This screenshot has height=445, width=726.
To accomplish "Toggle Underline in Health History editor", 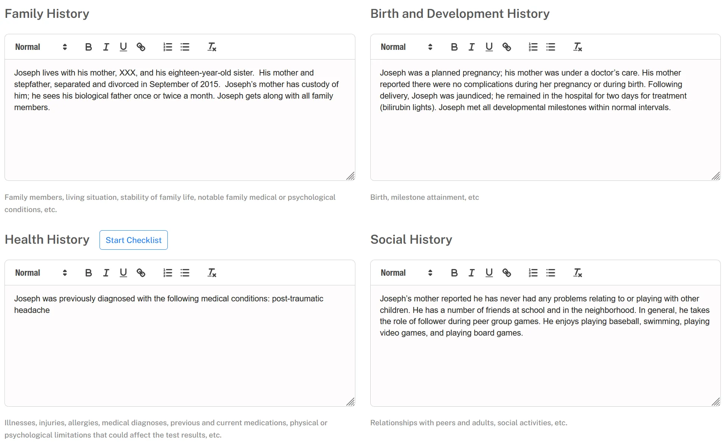I will tap(123, 273).
